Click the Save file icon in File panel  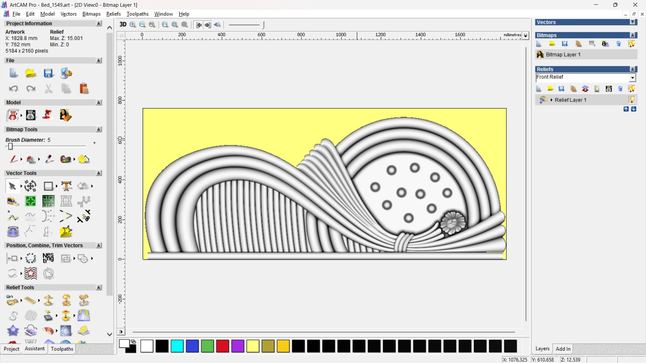point(48,73)
